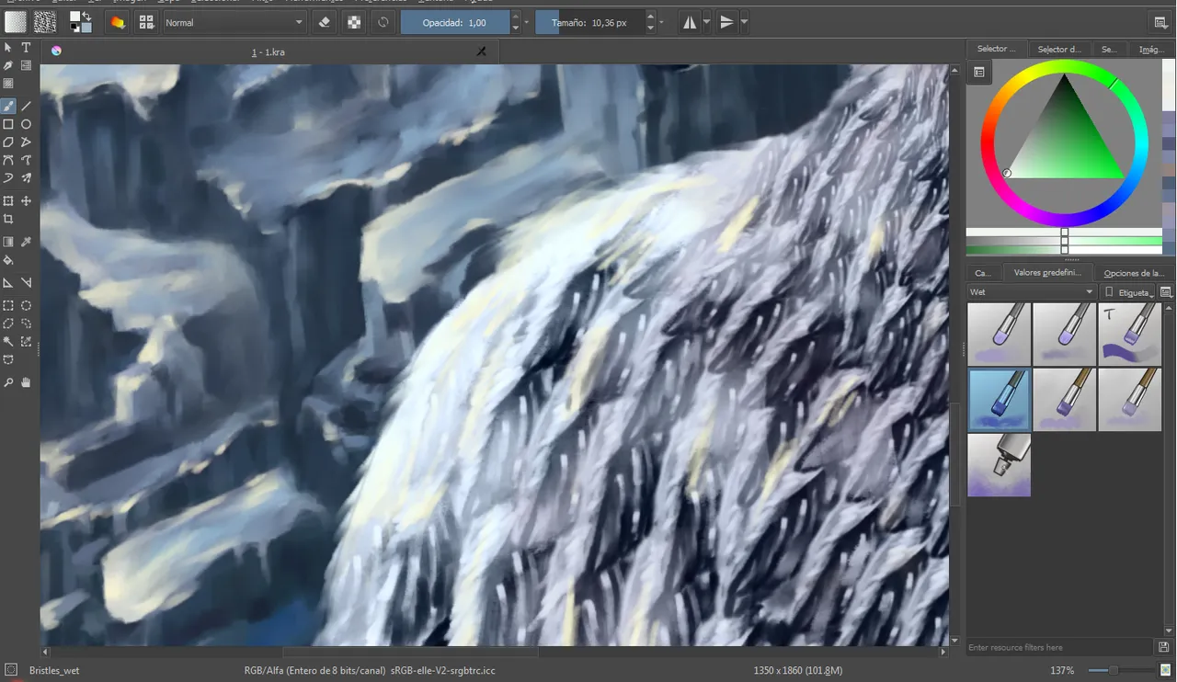This screenshot has width=1177, height=682.
Task: Select the Crop tool
Action: [8, 220]
